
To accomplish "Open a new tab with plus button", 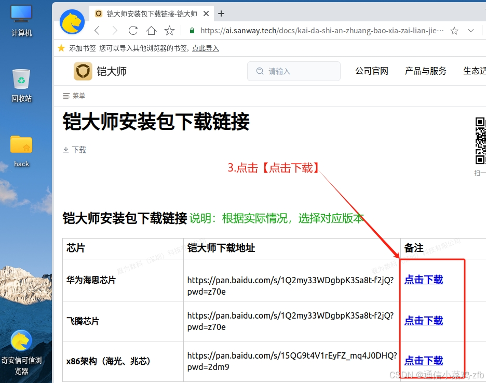I will (x=221, y=14).
